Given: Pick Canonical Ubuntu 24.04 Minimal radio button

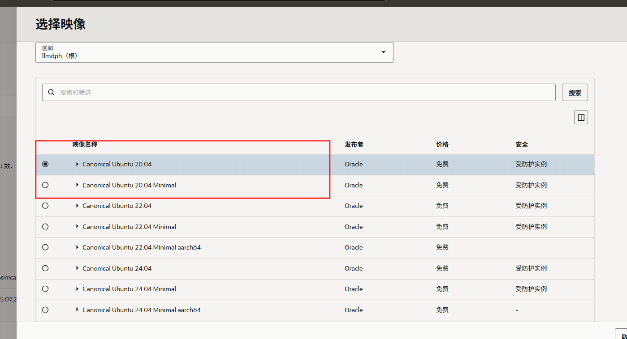Looking at the screenshot, I should point(45,289).
